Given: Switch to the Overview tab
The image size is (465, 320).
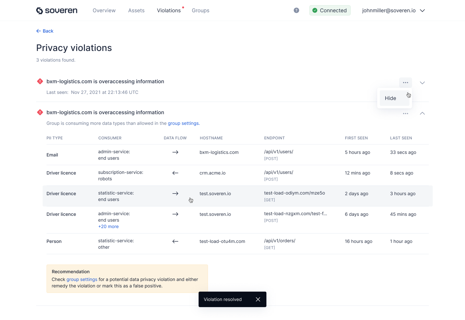Looking at the screenshot, I should pyautogui.click(x=104, y=10).
